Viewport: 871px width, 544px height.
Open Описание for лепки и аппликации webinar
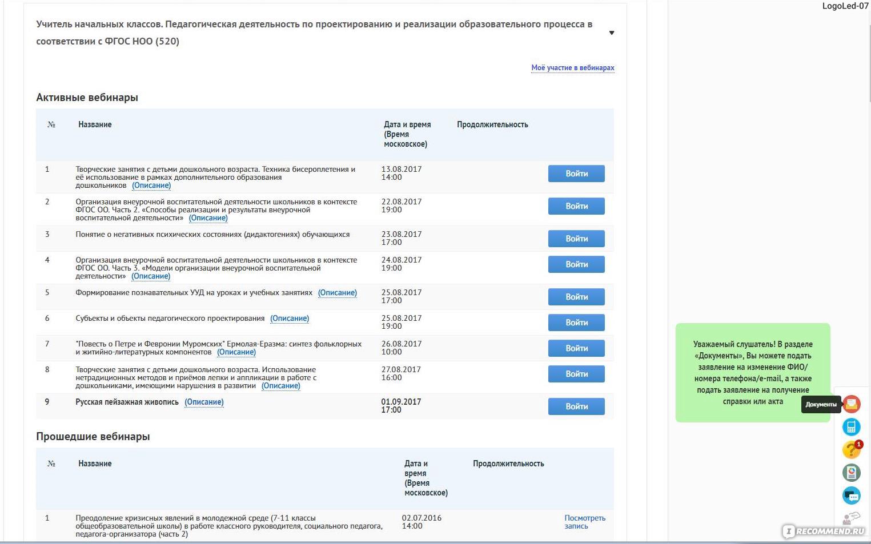(x=281, y=386)
